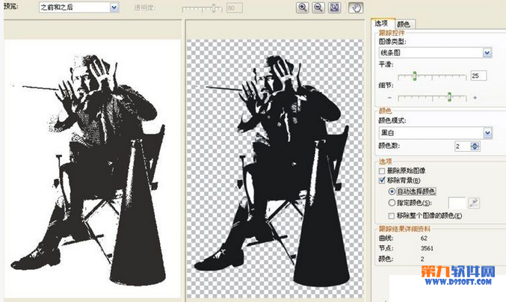Adjust the color count spinner arrows
This screenshot has width=506, height=302.
(475, 147)
